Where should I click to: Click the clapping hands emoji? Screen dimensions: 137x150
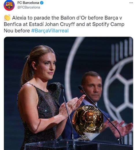point(7,18)
